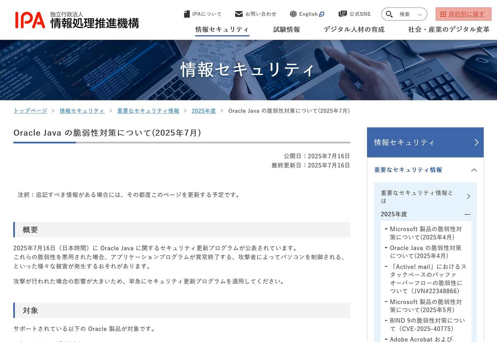497x342 pixels.
Task: Click the IPA logo in the header
Action: click(x=30, y=20)
